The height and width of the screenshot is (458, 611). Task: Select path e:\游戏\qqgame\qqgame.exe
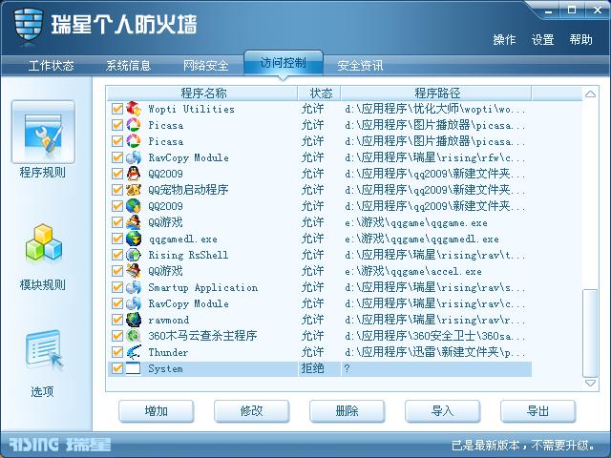416,222
